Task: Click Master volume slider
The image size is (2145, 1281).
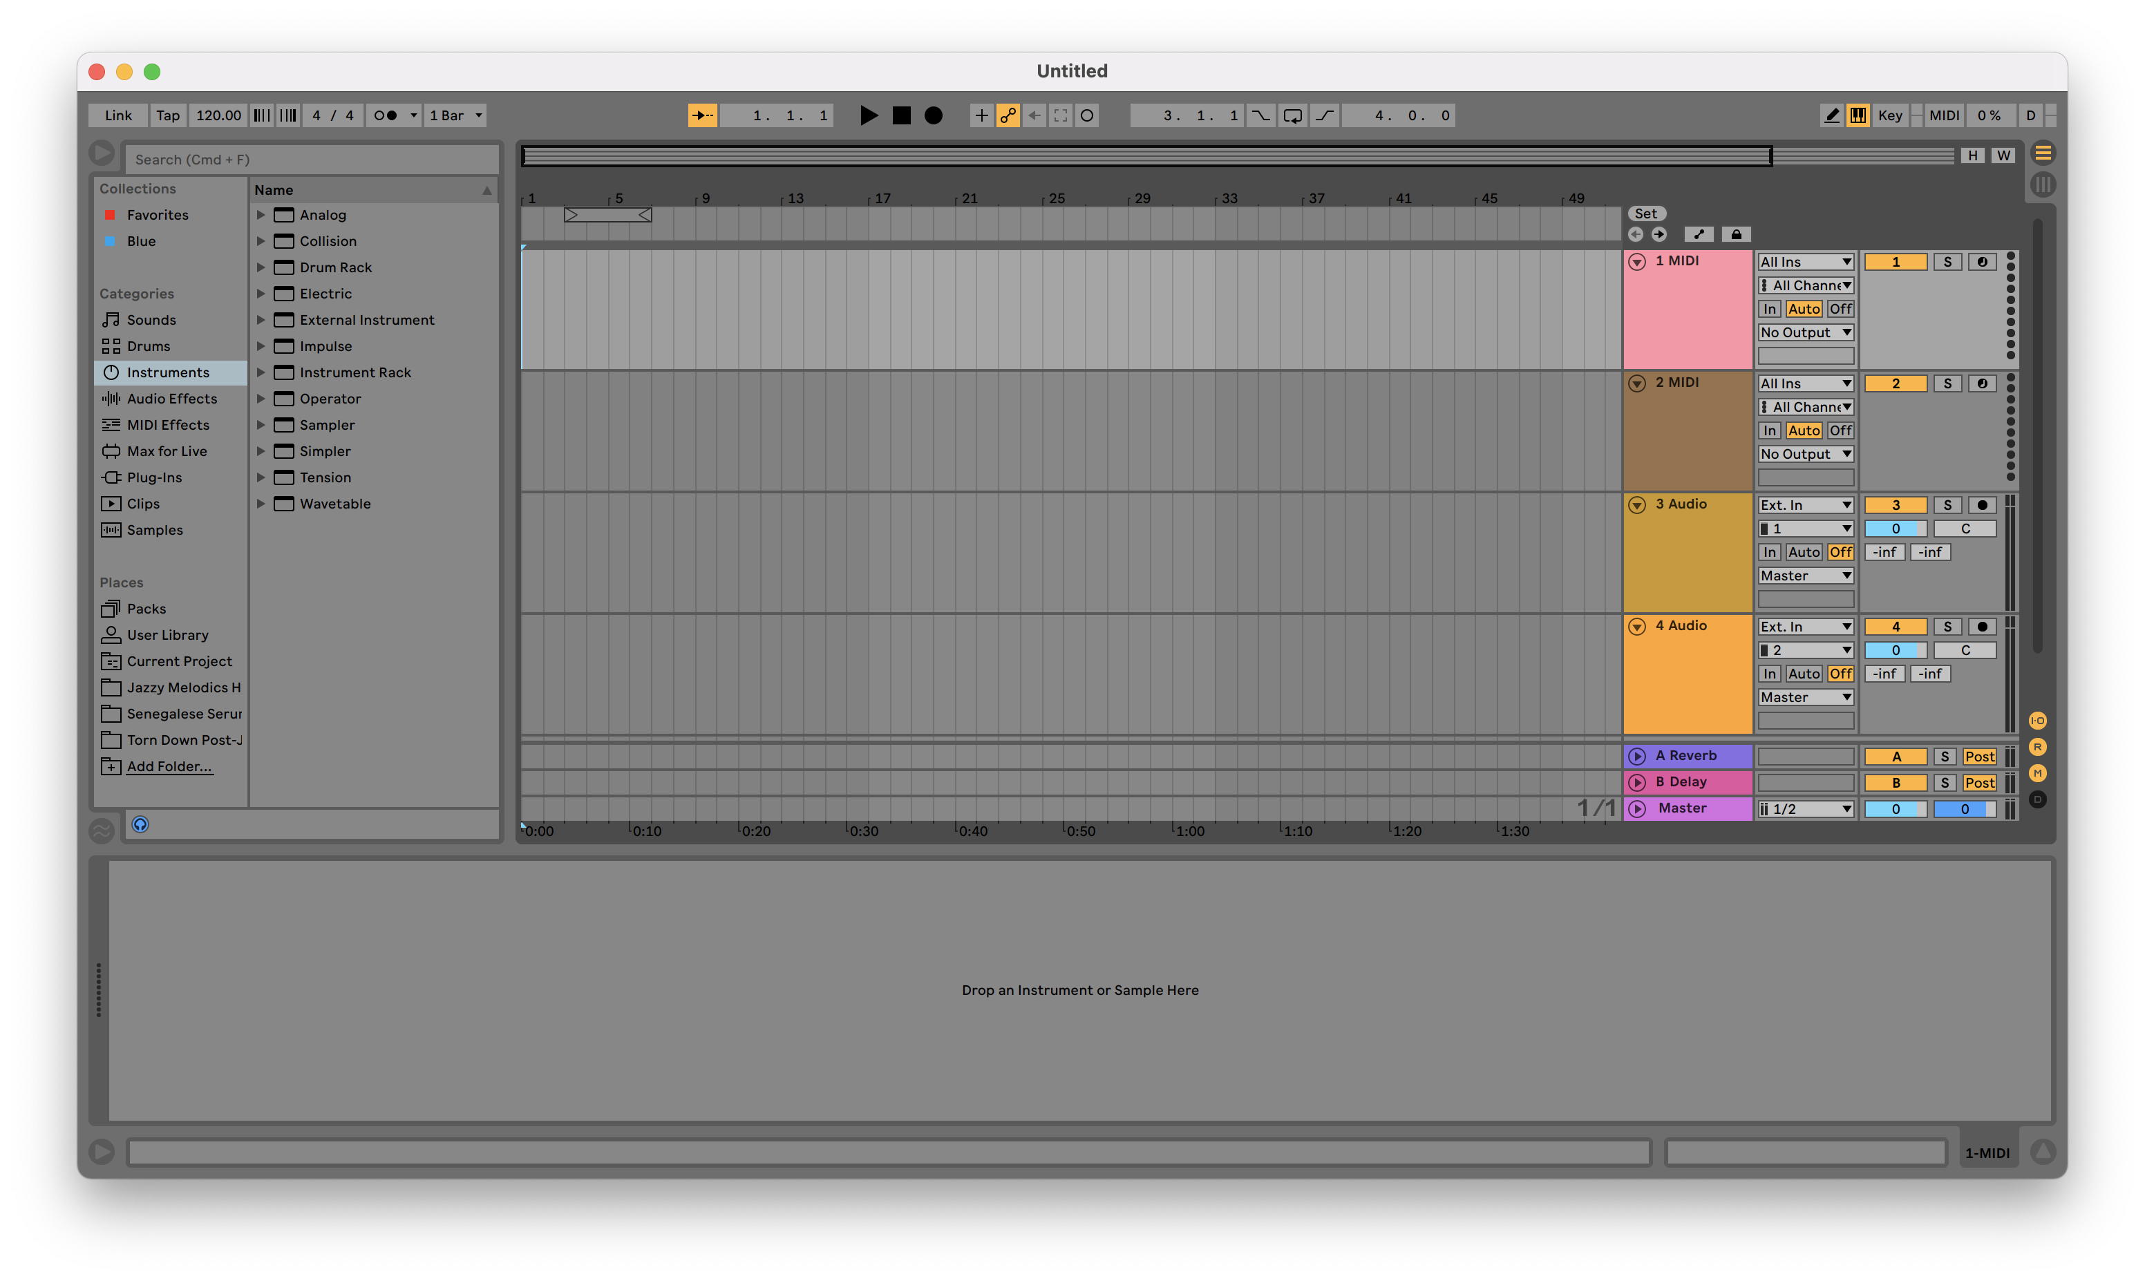Action: pos(1896,809)
